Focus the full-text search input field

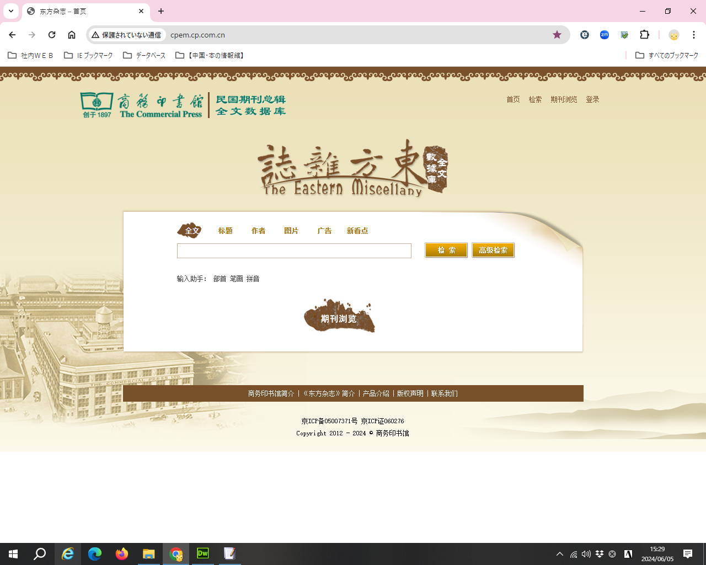tap(294, 250)
